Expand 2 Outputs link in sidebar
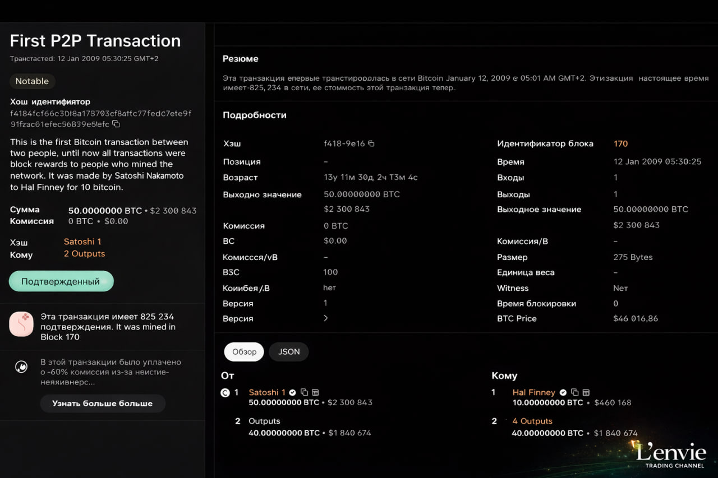 [x=84, y=254]
